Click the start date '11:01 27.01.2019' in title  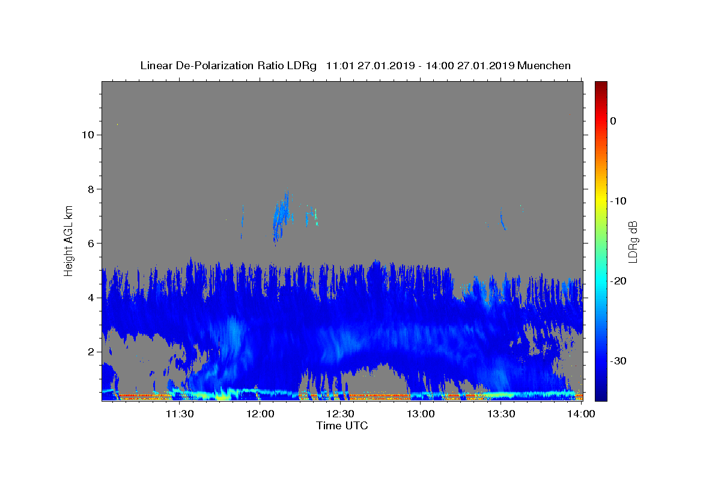[x=370, y=66]
